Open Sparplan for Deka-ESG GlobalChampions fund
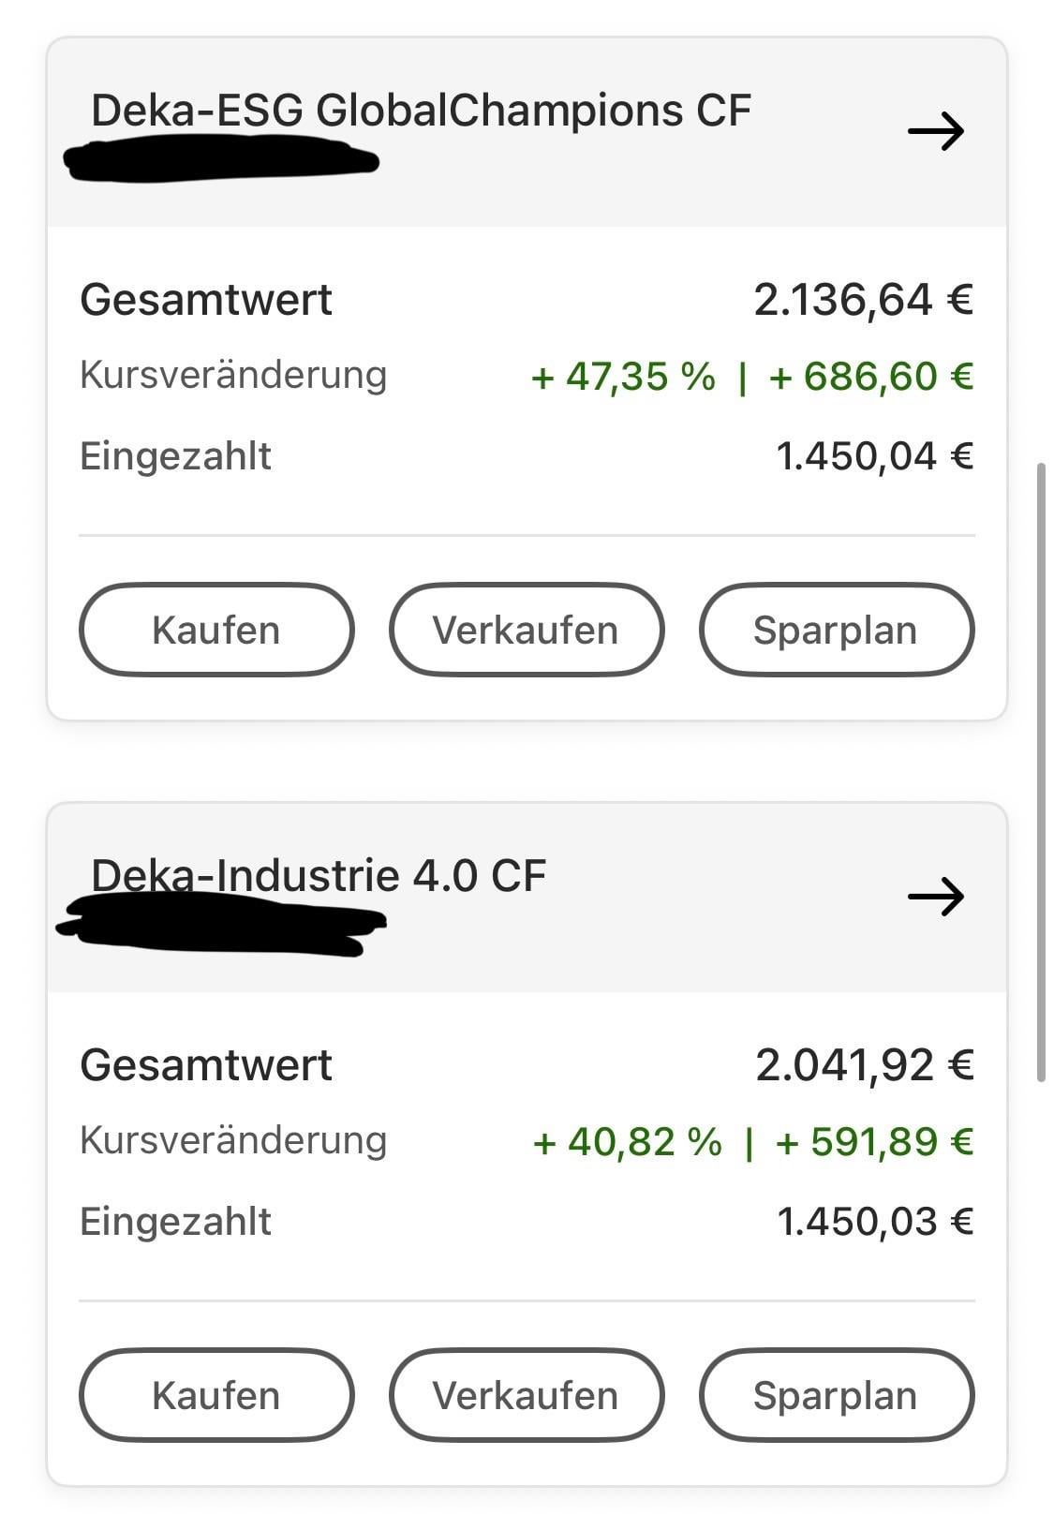The height and width of the screenshot is (1515, 1054). pos(836,630)
